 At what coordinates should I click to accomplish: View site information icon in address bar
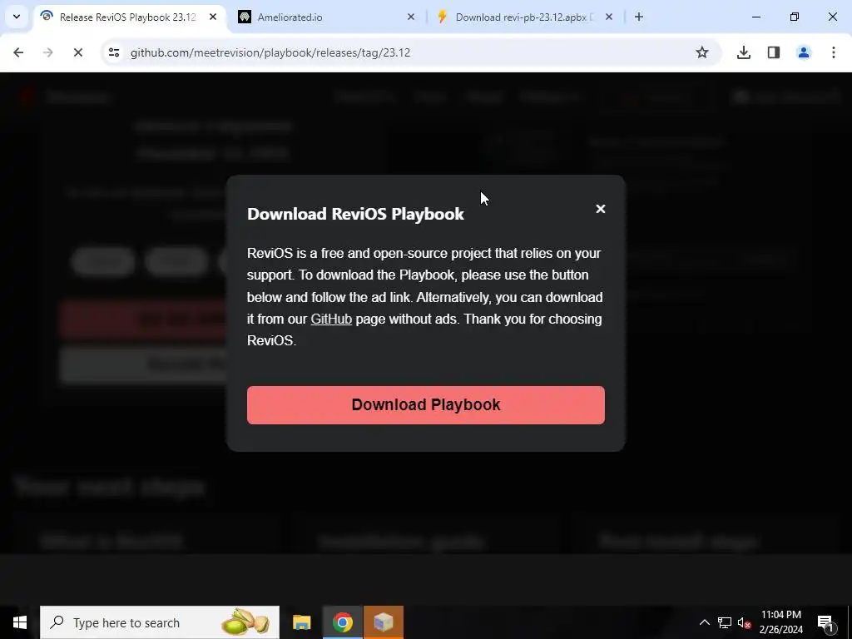[x=113, y=52]
